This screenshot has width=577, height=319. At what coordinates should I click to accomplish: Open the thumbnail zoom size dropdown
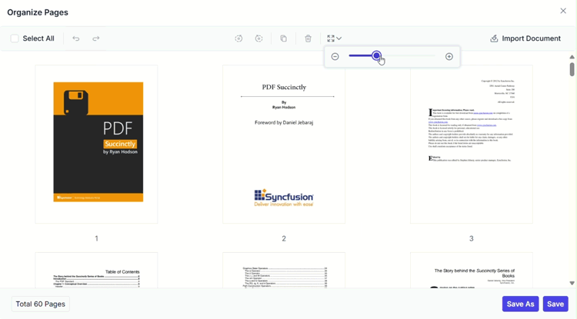click(334, 38)
